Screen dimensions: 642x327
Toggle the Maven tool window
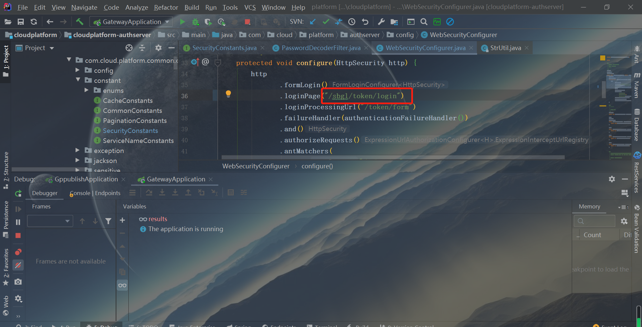click(637, 85)
